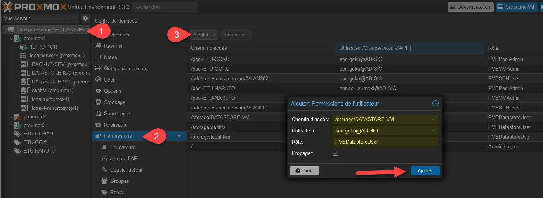
Task: Open the Utilisateur combo box
Action: (x=433, y=130)
